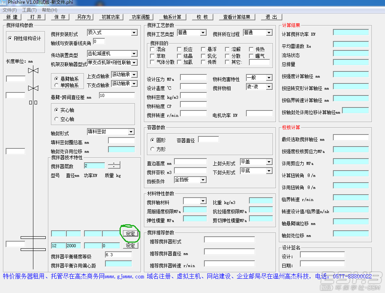Click upper 设定 button circled in green

point(130,233)
